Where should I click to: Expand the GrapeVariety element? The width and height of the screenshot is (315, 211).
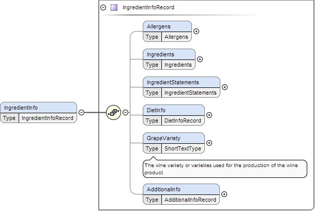(209, 143)
